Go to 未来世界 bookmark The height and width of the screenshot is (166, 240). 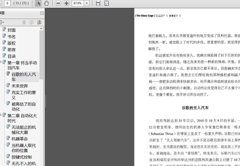coord(19,86)
